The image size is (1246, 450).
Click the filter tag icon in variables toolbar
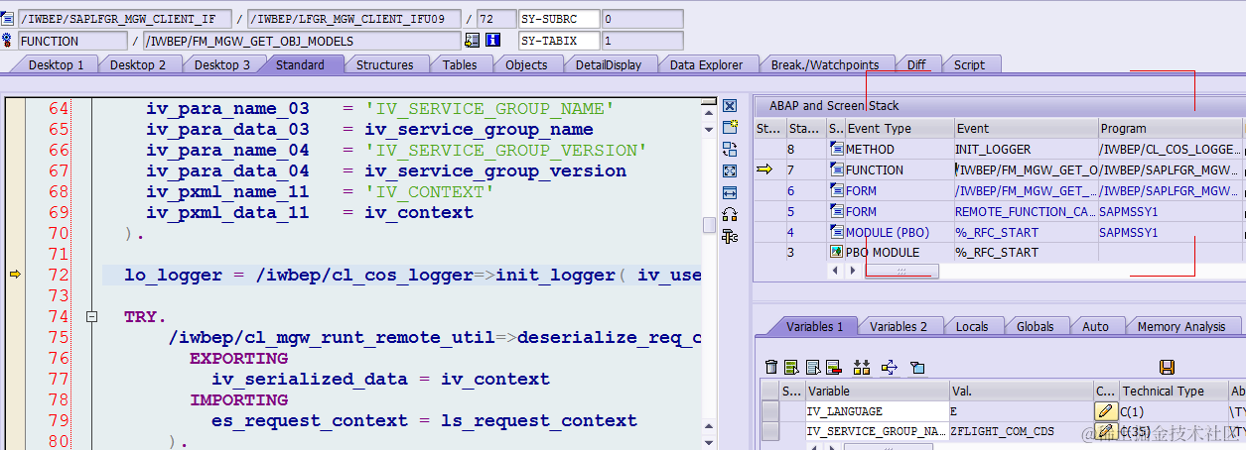click(917, 367)
